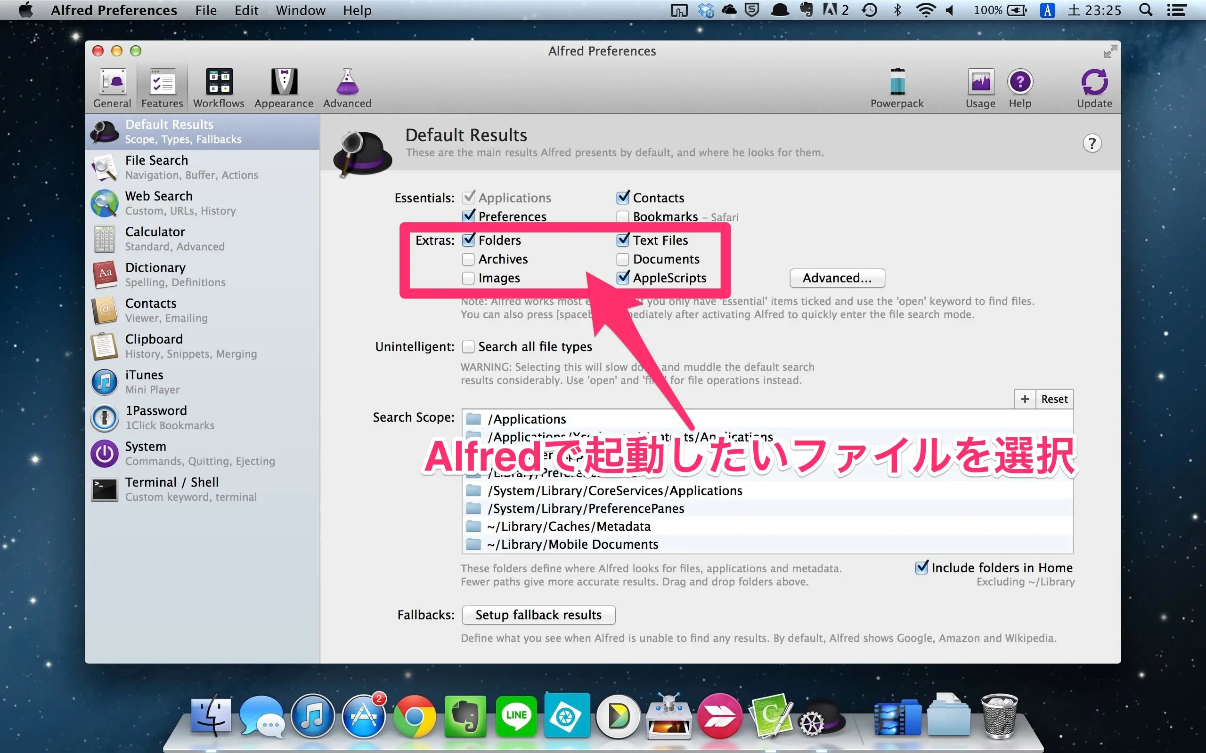Open Google Chrome from the Dock
The width and height of the screenshot is (1206, 753).
tap(414, 717)
